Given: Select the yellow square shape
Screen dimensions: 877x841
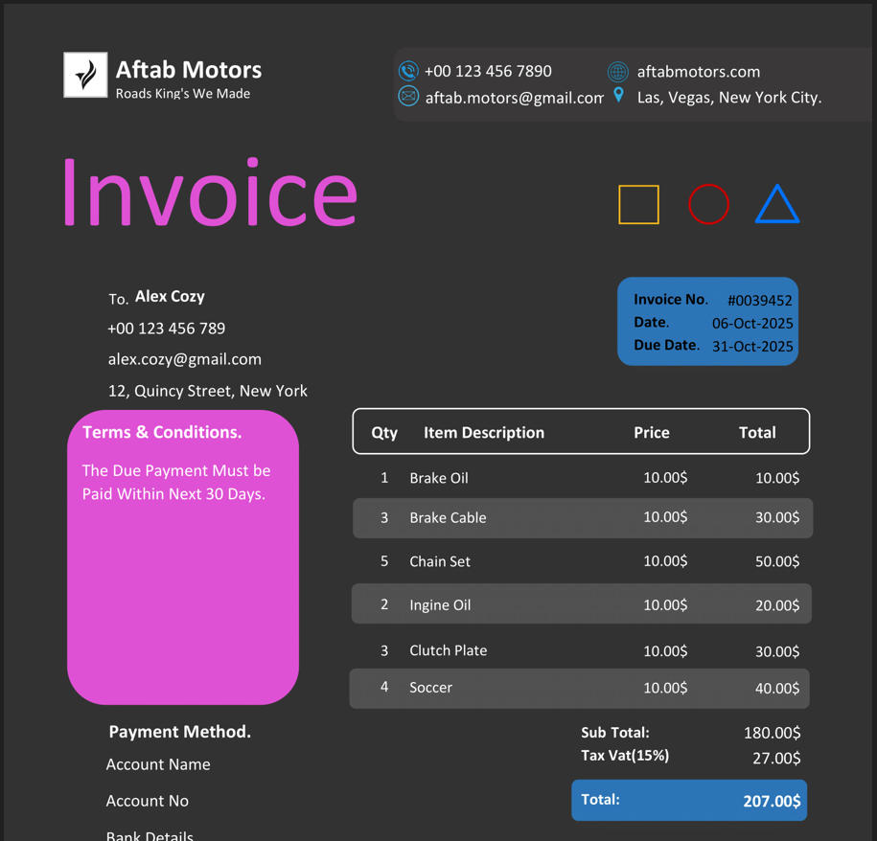Looking at the screenshot, I should [638, 204].
